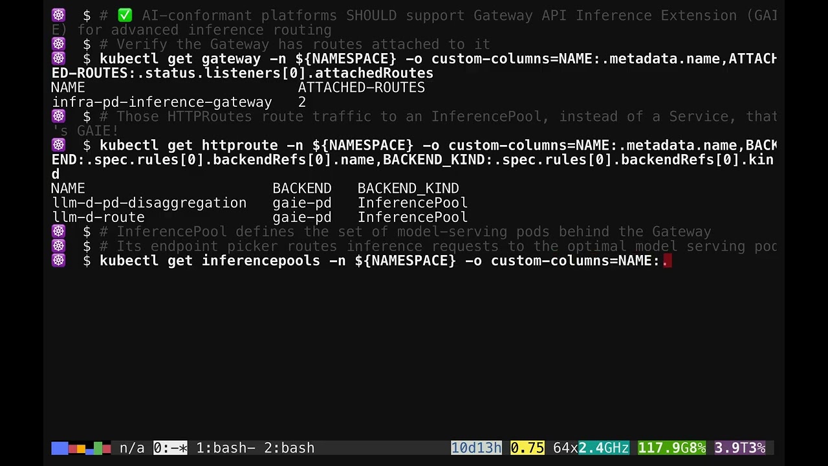Click the infra-pd-inference-gateway name in output
The height and width of the screenshot is (466, 828).
click(x=162, y=102)
